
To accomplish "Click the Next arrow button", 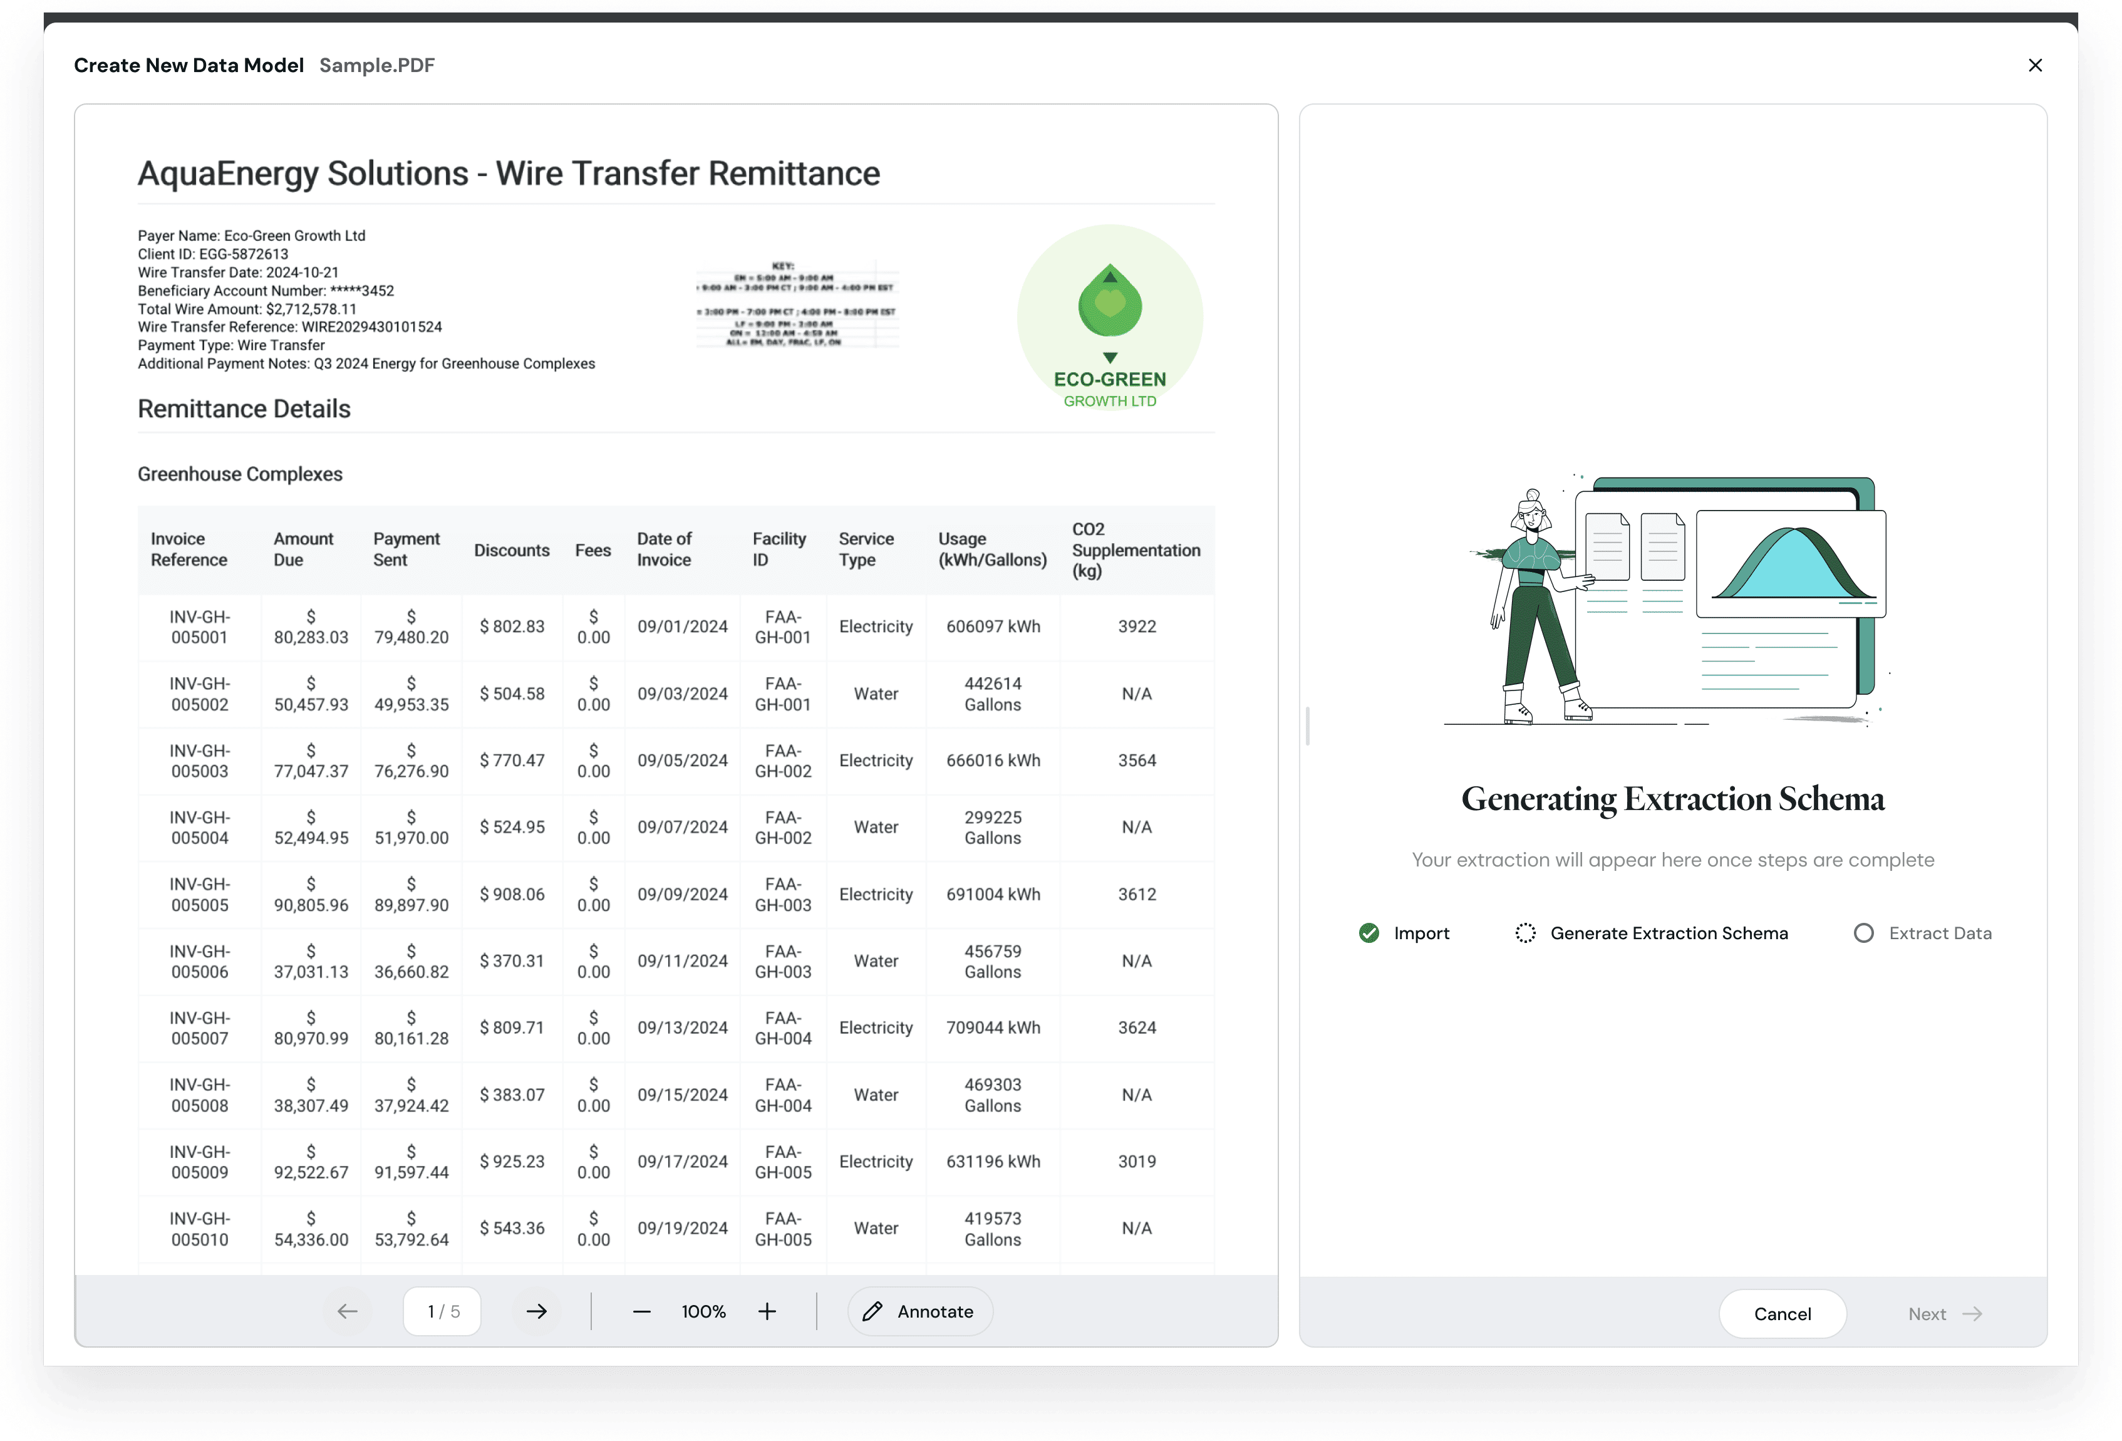I will tap(1945, 1314).
